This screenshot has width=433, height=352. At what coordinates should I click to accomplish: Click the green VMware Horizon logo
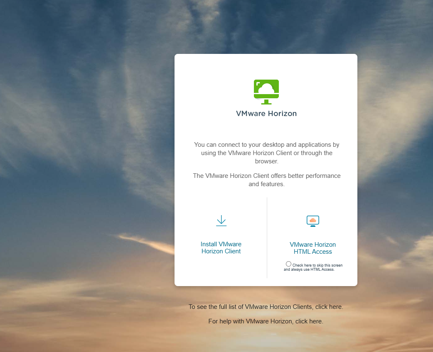click(266, 92)
